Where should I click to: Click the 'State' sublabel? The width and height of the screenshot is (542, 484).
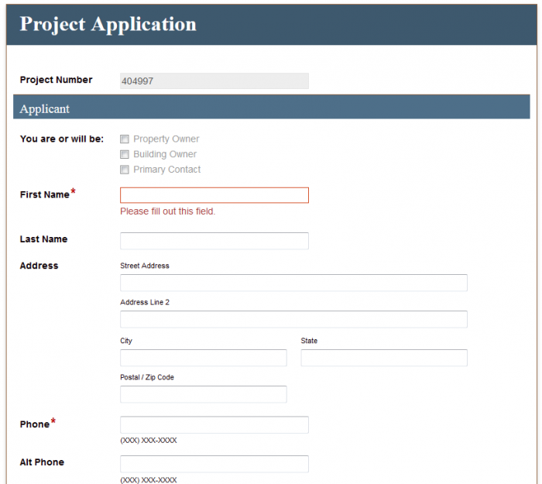coord(309,341)
